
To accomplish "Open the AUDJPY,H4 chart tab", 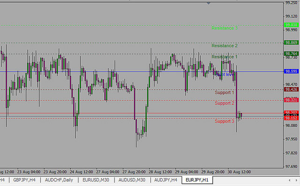I will (165, 180).
